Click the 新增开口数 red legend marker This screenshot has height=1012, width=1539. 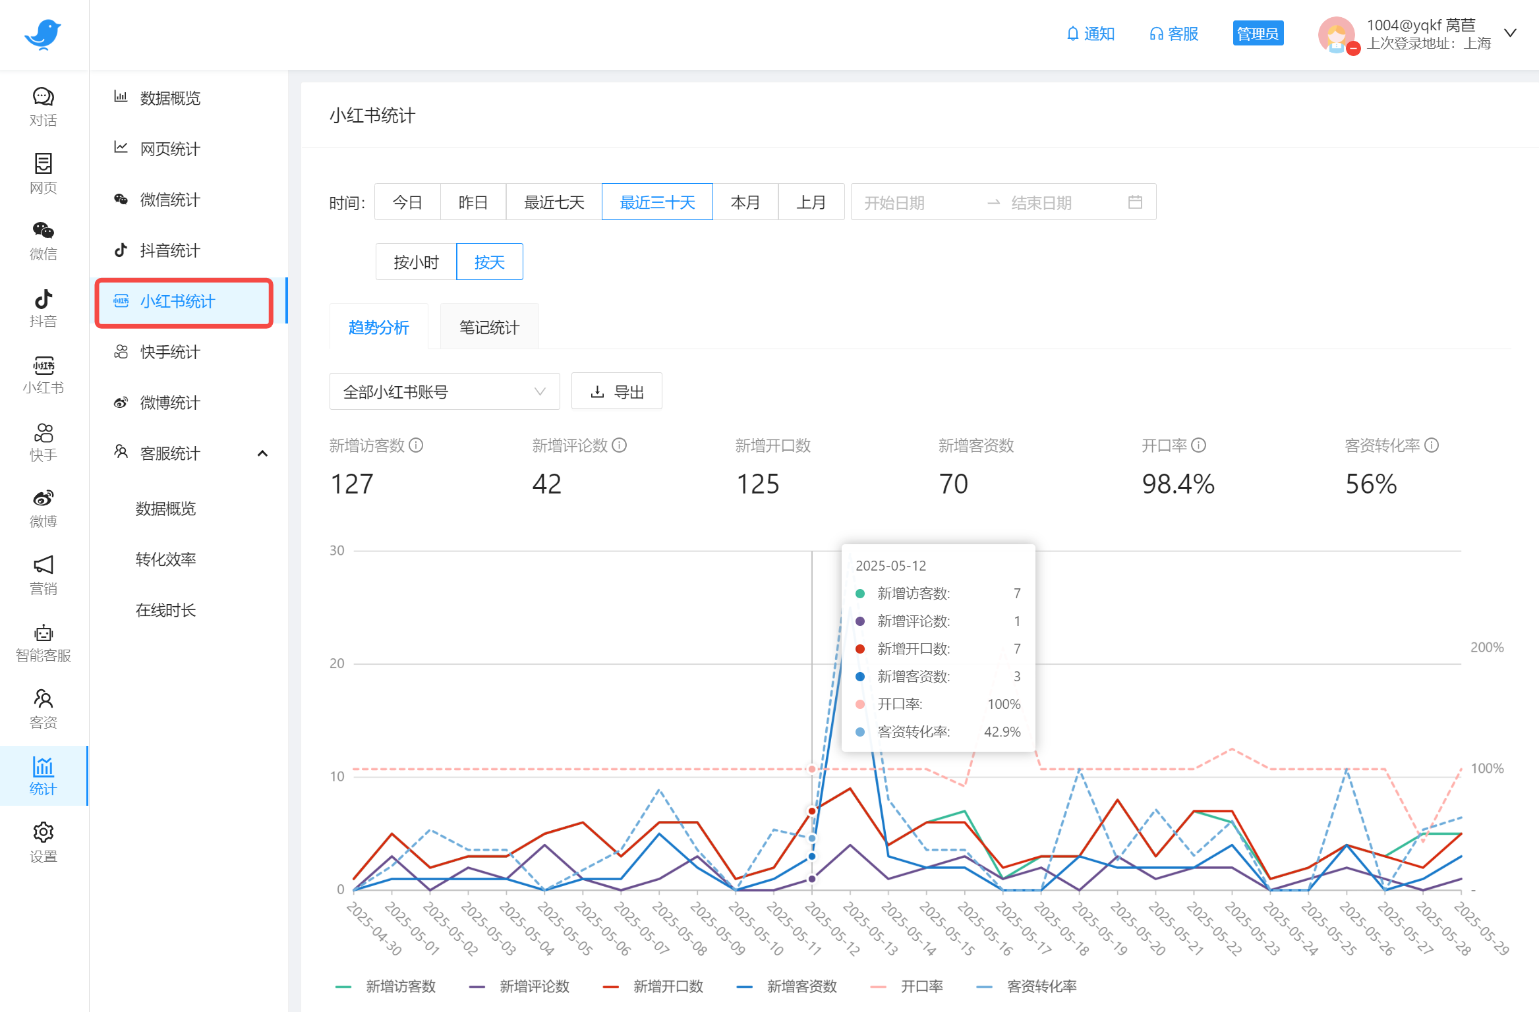[x=611, y=986]
